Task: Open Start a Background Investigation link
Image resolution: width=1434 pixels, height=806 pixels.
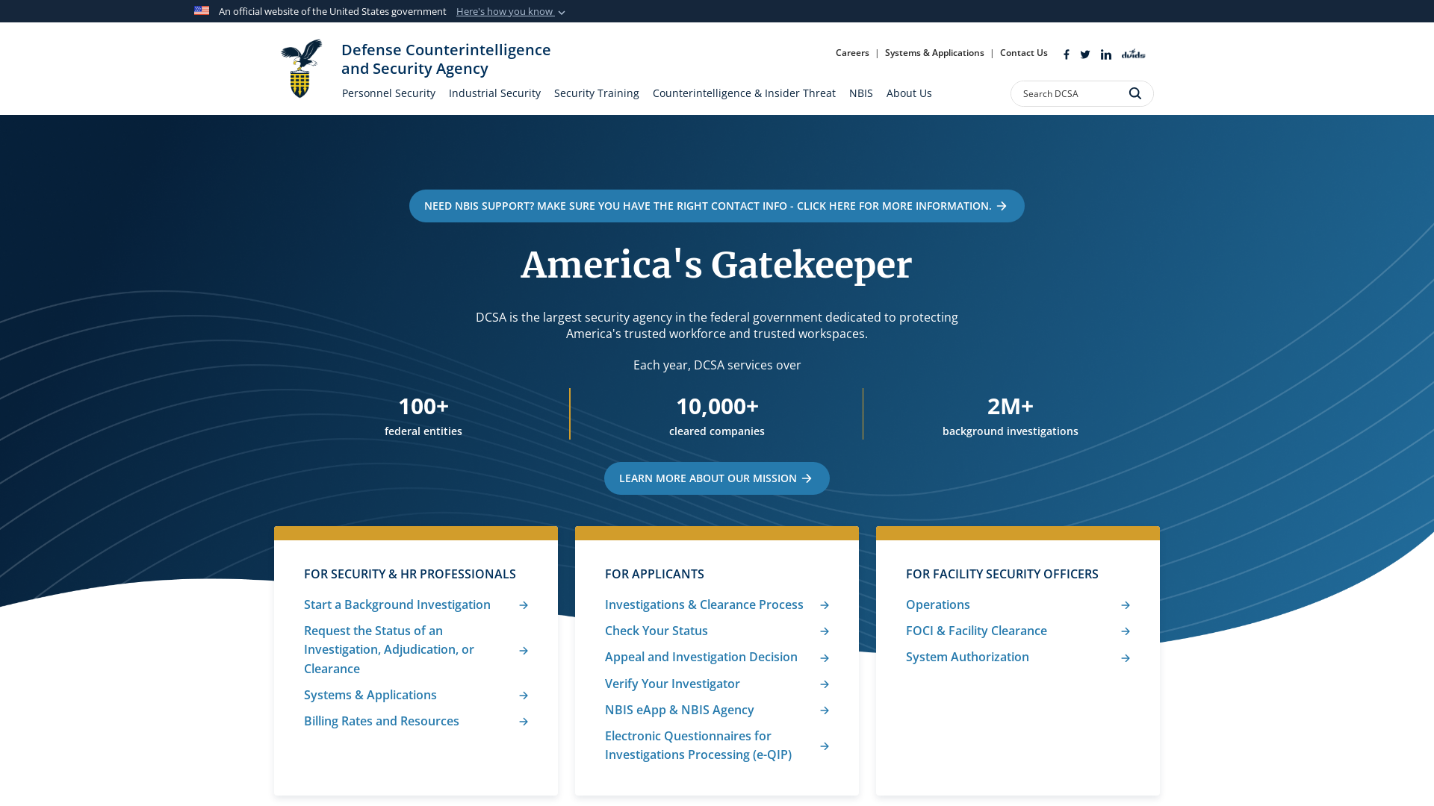Action: [x=397, y=604]
